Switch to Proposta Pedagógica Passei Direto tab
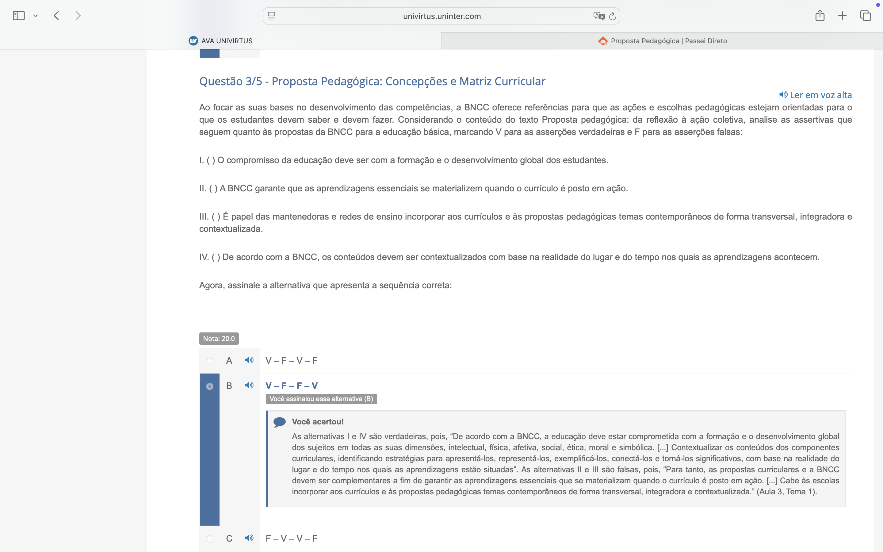This screenshot has height=552, width=883. [x=662, y=41]
